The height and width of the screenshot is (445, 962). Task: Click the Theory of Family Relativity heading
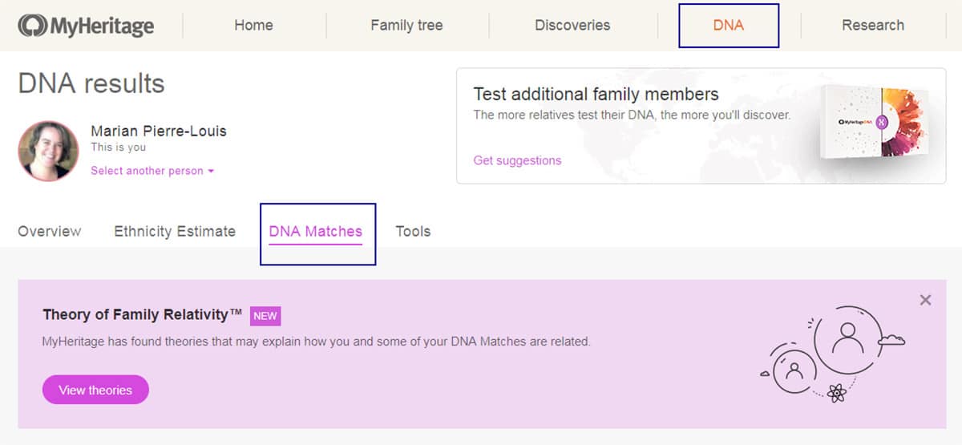pos(143,315)
